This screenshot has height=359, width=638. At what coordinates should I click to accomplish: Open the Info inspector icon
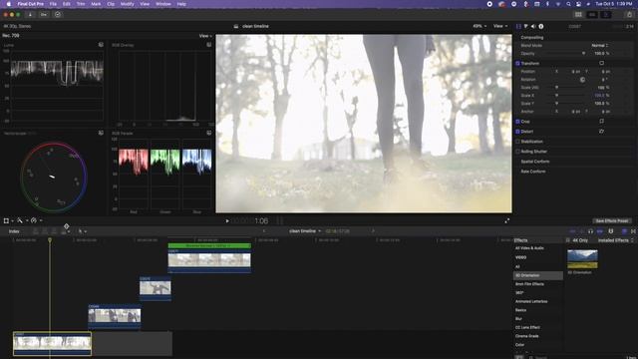click(x=541, y=26)
